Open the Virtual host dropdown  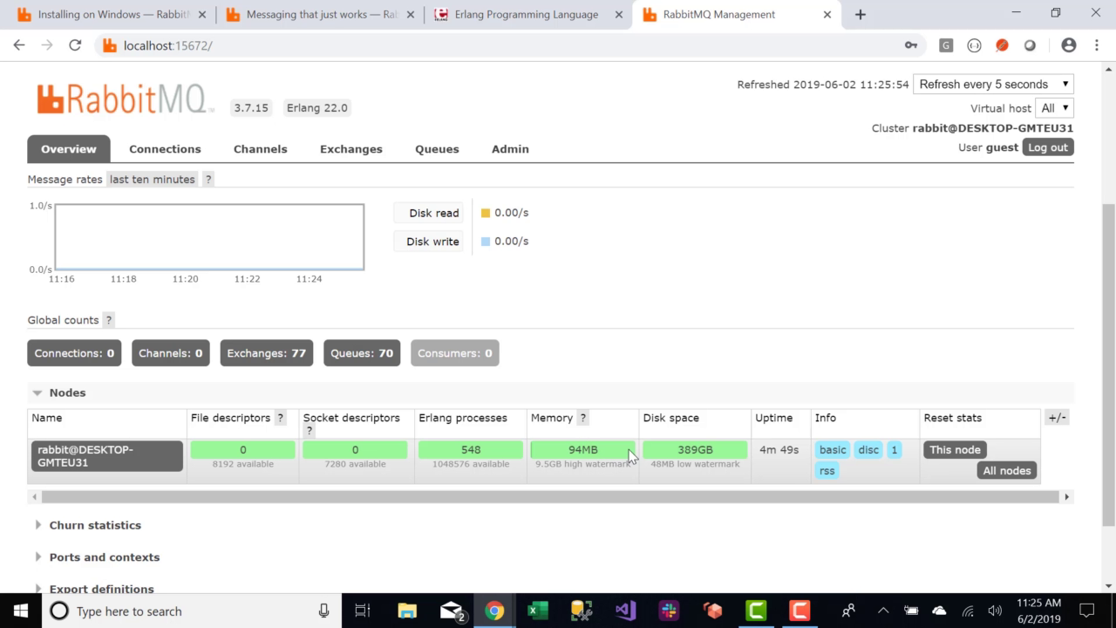(x=1055, y=108)
